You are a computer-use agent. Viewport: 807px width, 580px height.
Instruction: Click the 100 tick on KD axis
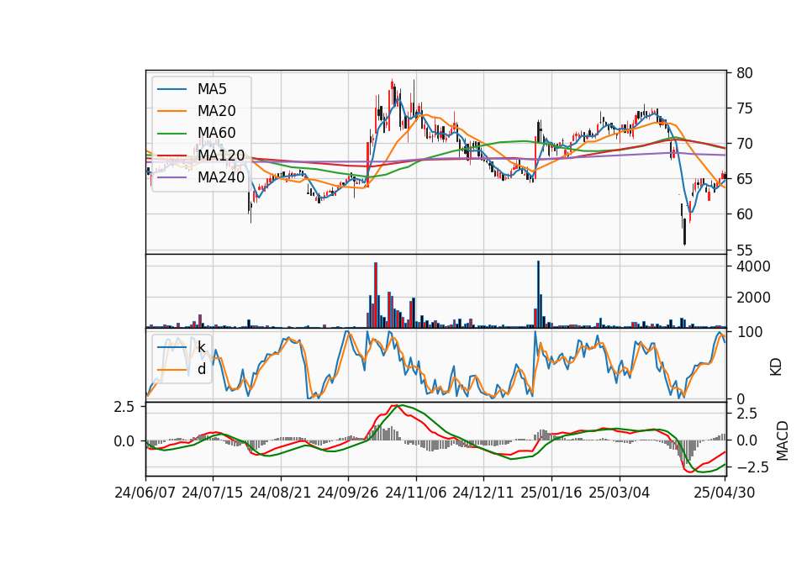(x=749, y=332)
